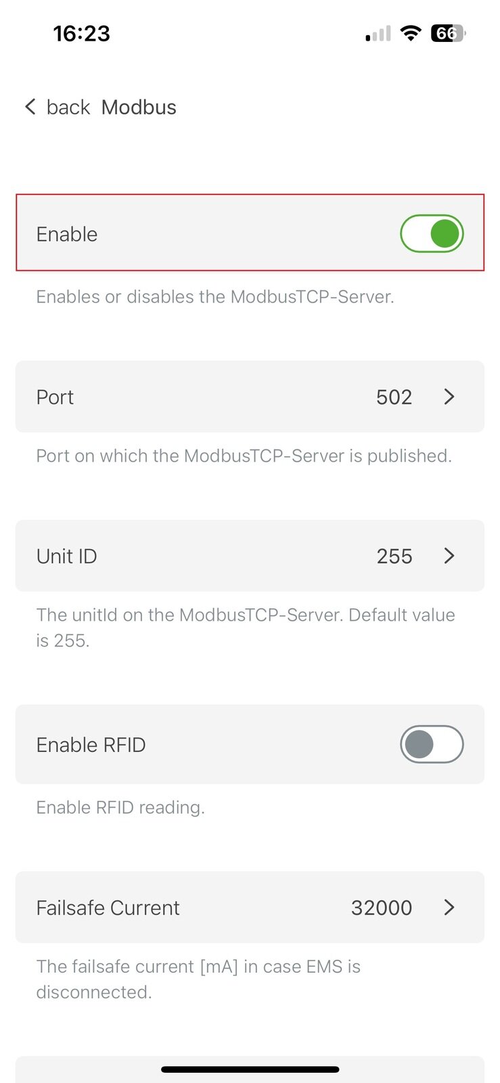Tap the home indicator bar at bottom
This screenshot has height=1083, width=500.
[x=250, y=1069]
